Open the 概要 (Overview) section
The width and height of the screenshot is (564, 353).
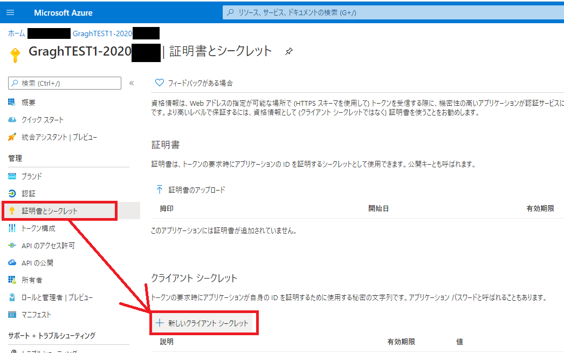30,103
